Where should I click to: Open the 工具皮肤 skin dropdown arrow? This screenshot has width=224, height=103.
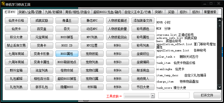click(153, 95)
